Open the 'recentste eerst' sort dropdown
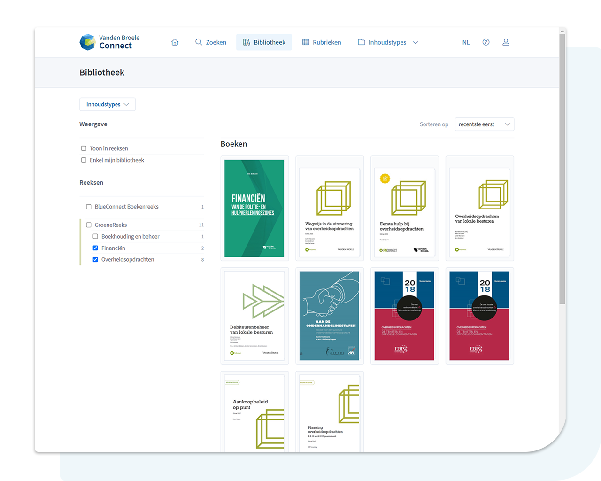601x481 pixels. point(485,124)
